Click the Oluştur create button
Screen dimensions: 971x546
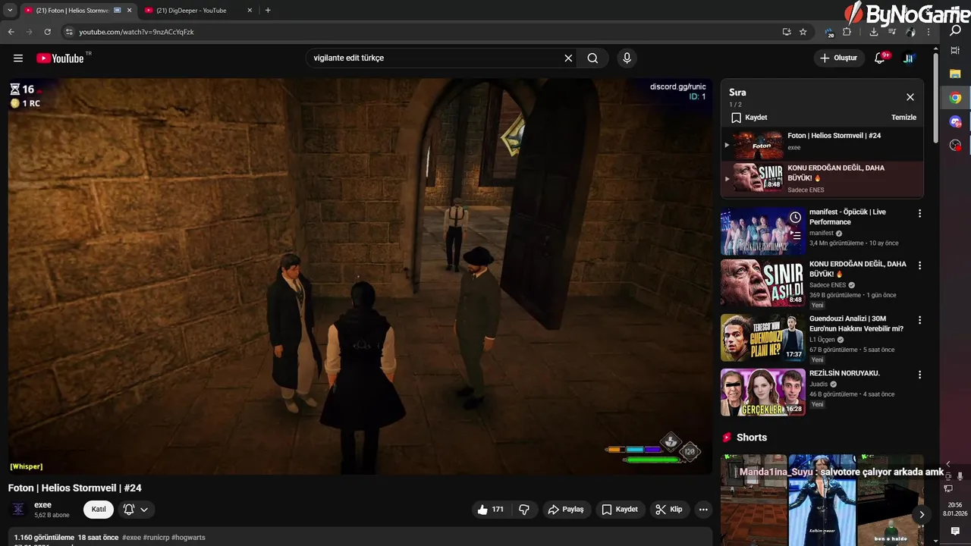pos(839,58)
